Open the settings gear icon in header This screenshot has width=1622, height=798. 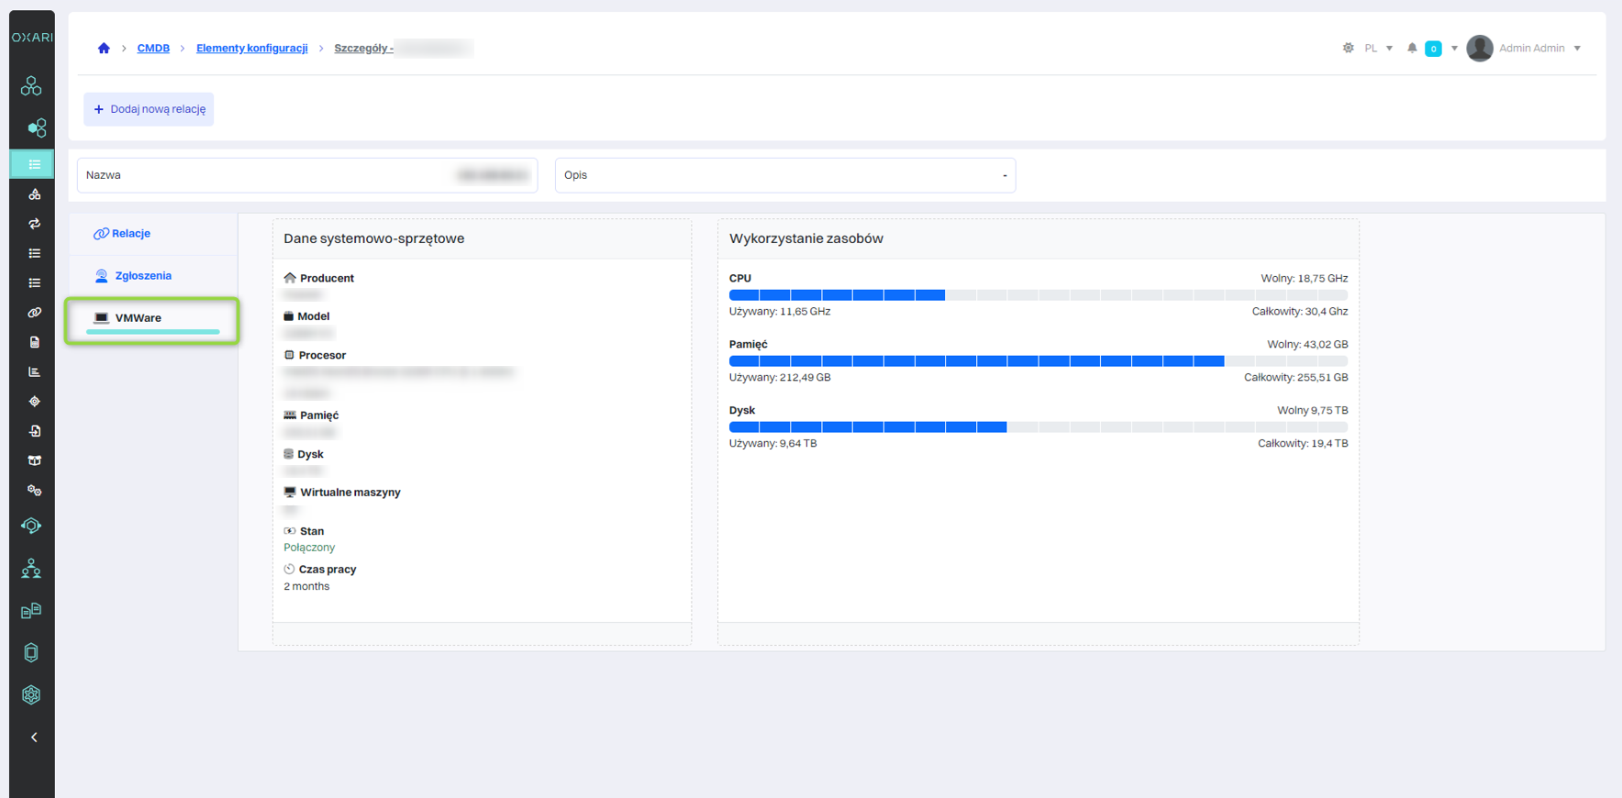point(1348,49)
